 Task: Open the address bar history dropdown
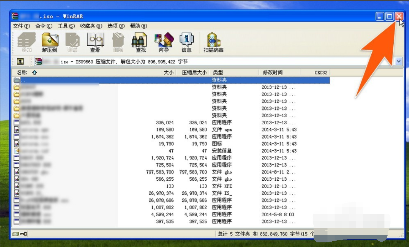click(x=398, y=61)
